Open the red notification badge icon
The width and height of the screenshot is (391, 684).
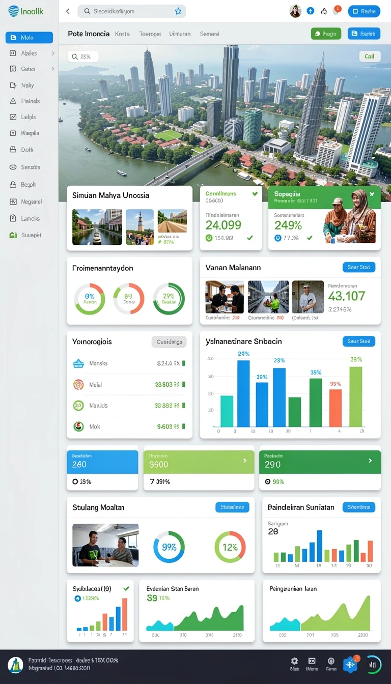(x=337, y=10)
